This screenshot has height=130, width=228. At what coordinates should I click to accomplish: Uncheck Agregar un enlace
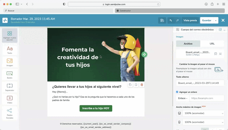[x=177, y=92]
